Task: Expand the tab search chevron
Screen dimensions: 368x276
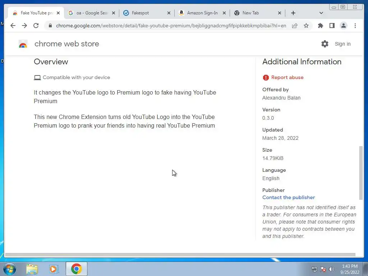Action: pyautogui.click(x=321, y=13)
